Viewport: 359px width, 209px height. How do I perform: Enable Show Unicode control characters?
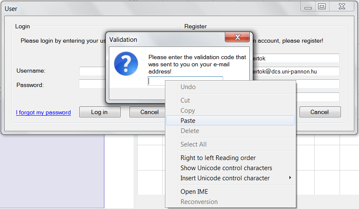pos(226,168)
